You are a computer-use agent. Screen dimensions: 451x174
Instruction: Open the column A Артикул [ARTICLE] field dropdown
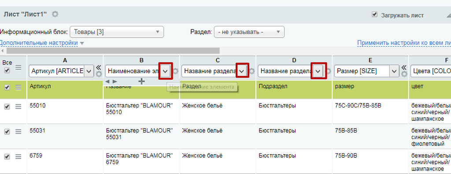[x=61, y=71]
